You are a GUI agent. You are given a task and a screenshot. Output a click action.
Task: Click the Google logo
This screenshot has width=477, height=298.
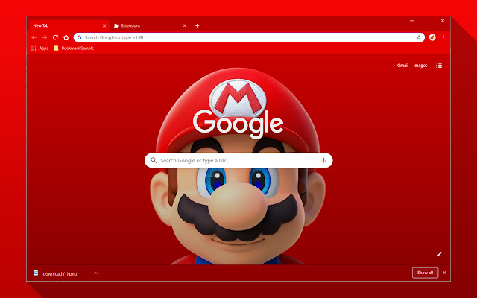tap(238, 123)
